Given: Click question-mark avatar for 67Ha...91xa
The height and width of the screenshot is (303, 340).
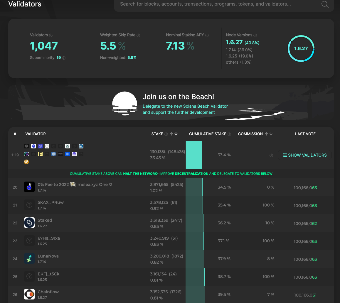Looking at the screenshot, I should point(29,241).
